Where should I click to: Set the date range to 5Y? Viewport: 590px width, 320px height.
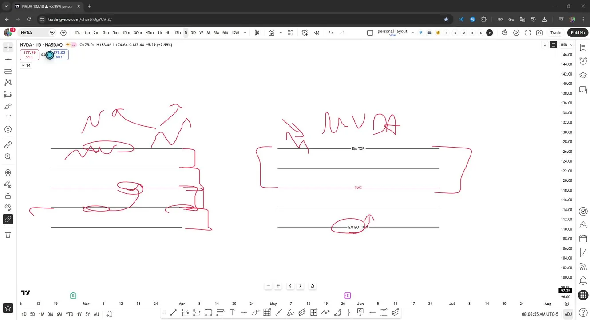(x=87, y=314)
